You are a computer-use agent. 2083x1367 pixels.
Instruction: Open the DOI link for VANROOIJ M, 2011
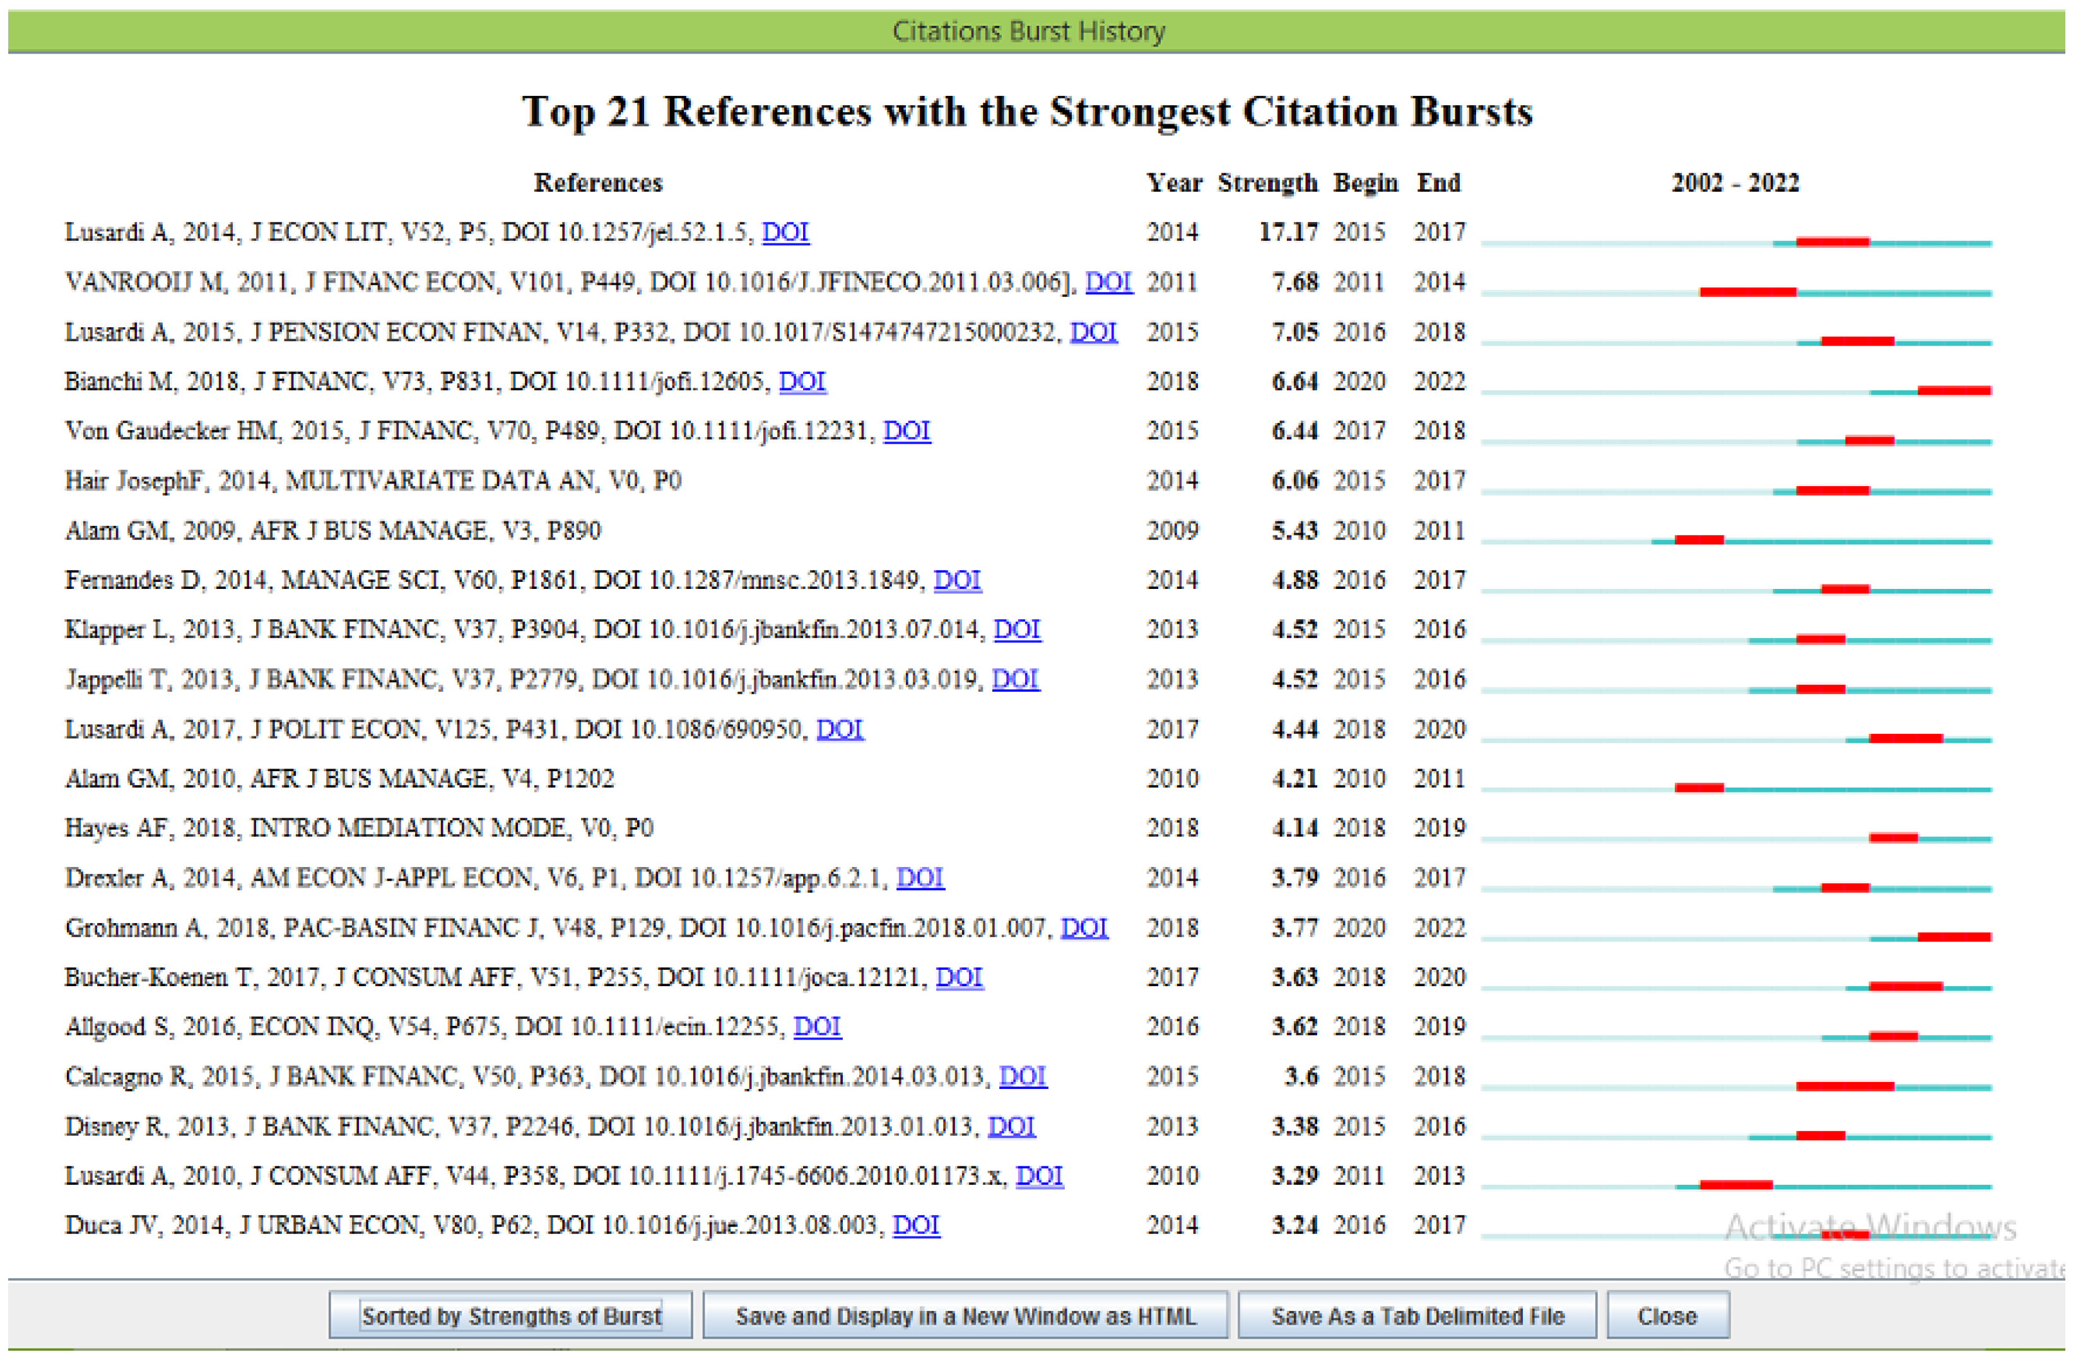1108,282
